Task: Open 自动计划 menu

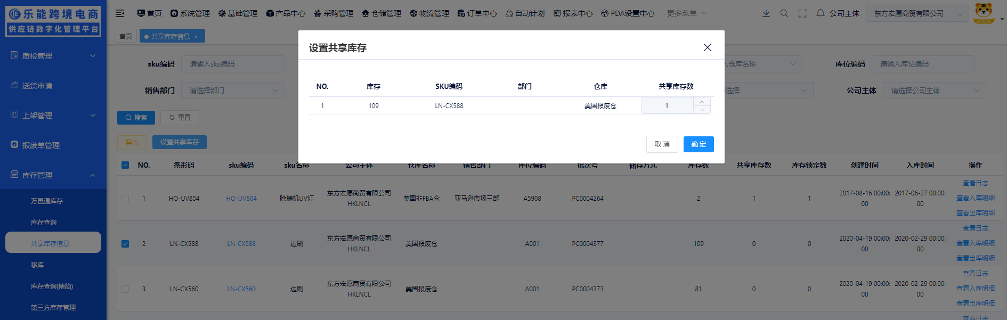Action: point(525,13)
